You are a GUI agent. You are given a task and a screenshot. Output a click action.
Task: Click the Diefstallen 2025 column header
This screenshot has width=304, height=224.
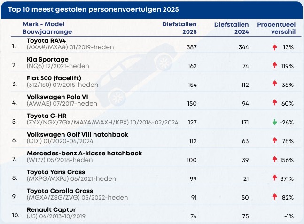pyautogui.click(x=179, y=28)
